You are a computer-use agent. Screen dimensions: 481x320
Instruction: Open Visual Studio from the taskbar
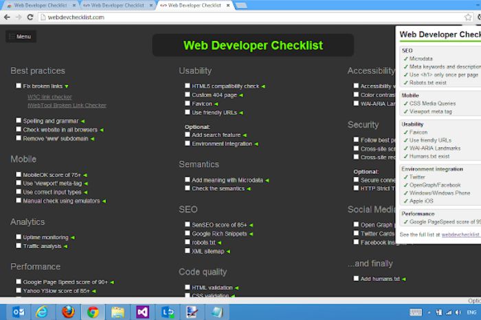pos(143,312)
